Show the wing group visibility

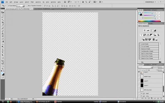point(139,96)
